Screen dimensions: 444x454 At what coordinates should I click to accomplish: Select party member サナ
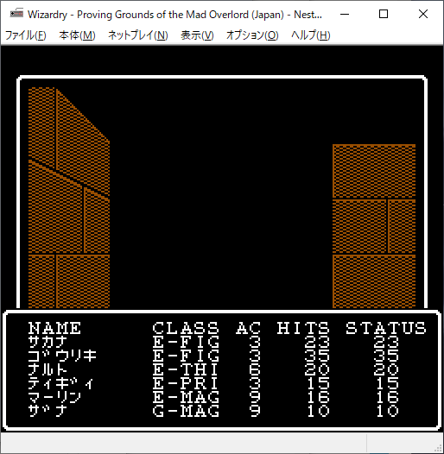[x=48, y=411]
